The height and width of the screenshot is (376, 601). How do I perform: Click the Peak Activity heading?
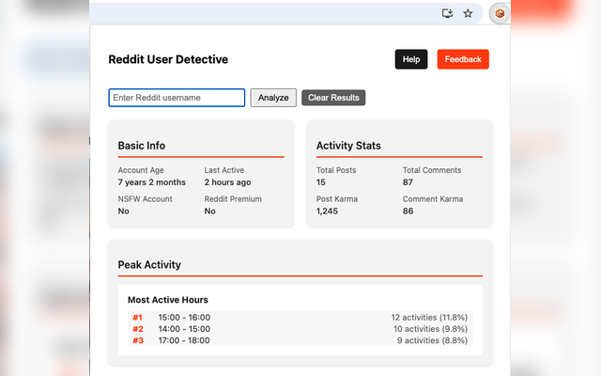[x=149, y=265]
